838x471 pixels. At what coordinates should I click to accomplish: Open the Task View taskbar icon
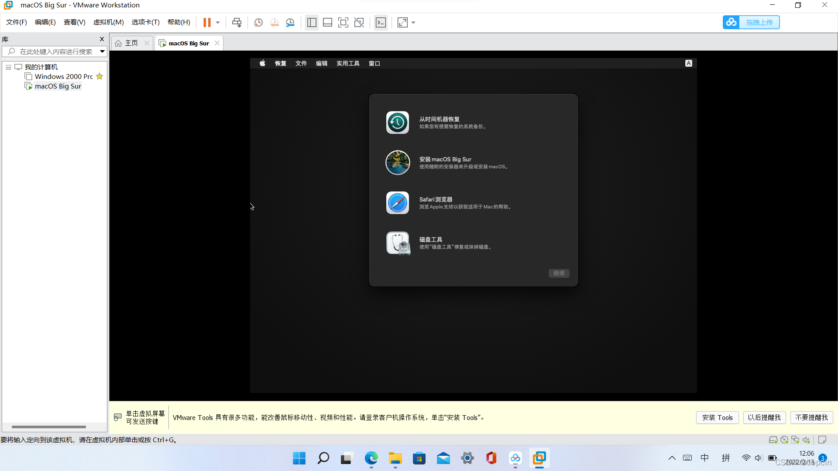click(x=347, y=458)
